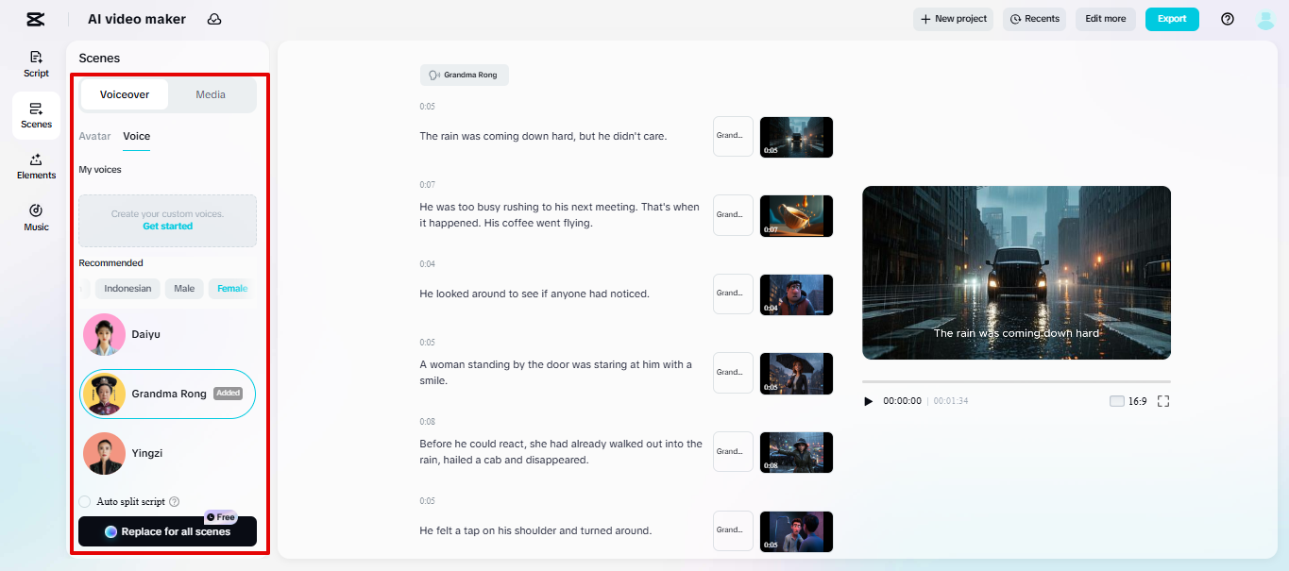Select thumbnail for 'He looked around' scene
The width and height of the screenshot is (1289, 571).
[x=796, y=294]
